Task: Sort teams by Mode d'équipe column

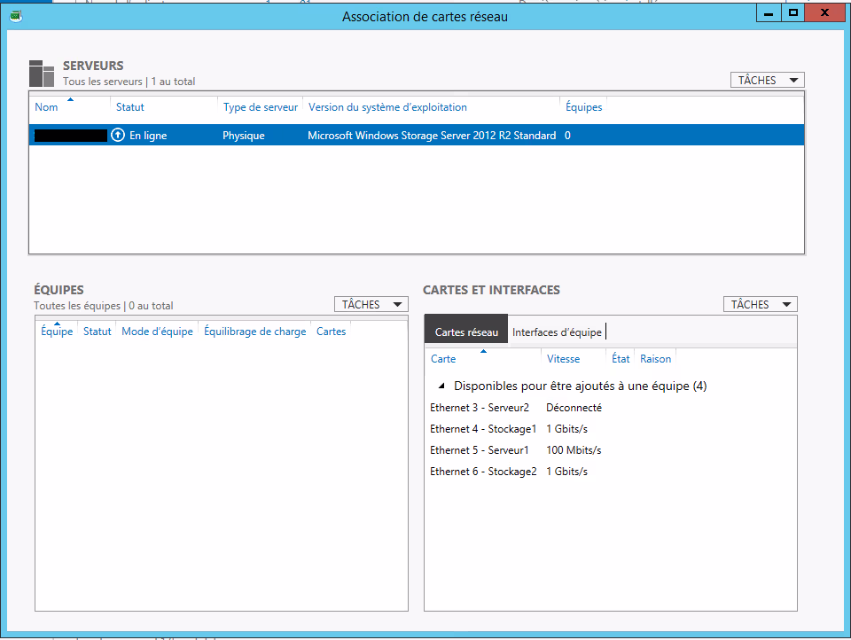Action: pyautogui.click(x=157, y=332)
